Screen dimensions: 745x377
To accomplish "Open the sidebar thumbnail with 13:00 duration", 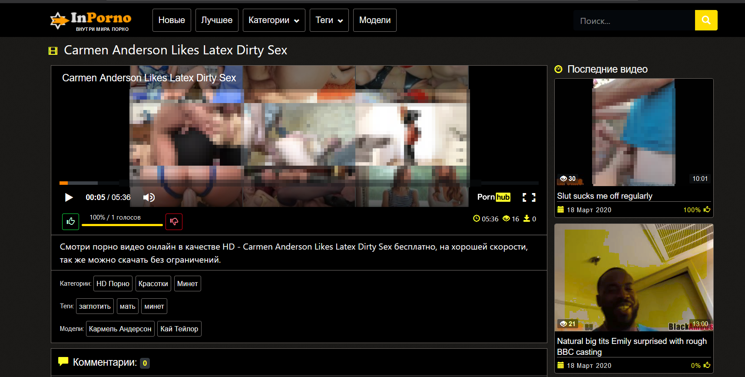I will pos(634,277).
